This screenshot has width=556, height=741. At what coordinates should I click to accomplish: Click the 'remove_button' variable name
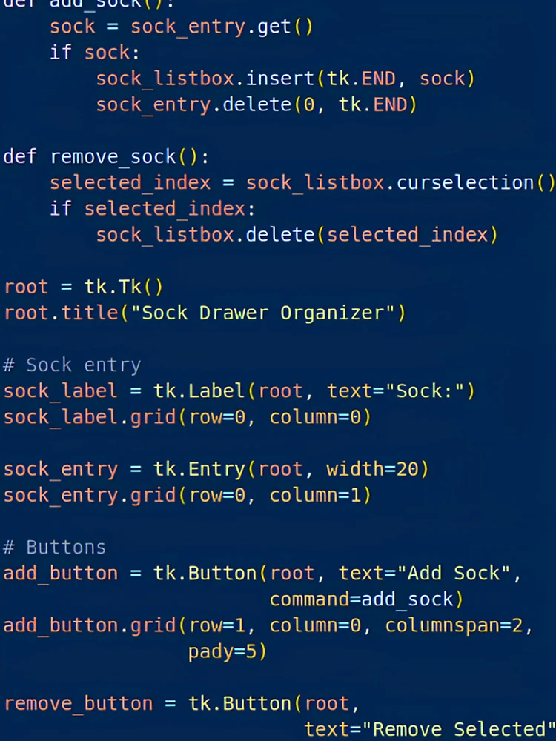click(x=78, y=704)
